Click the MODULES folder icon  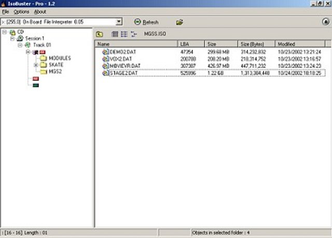44,58
